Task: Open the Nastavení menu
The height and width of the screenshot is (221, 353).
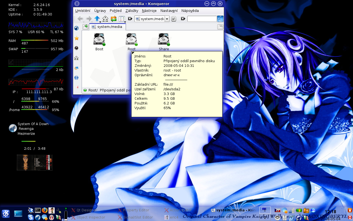Action: 169,10
